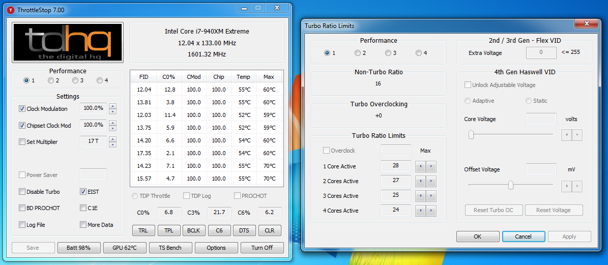Click the FID column header
This screenshot has height=265, width=608.
coord(144,77)
